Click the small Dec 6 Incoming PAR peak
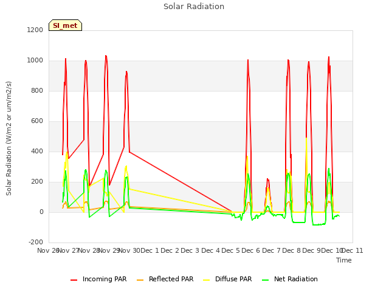 coord(267,179)
